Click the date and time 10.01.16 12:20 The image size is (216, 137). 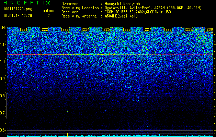coord(18,16)
